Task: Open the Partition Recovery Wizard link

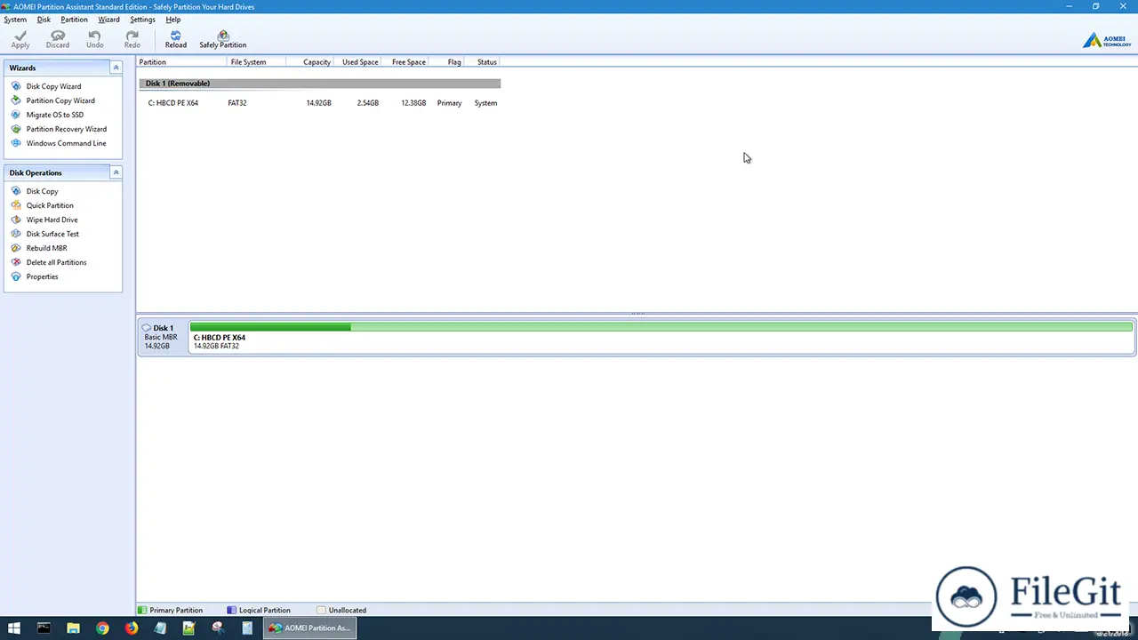Action: point(67,129)
